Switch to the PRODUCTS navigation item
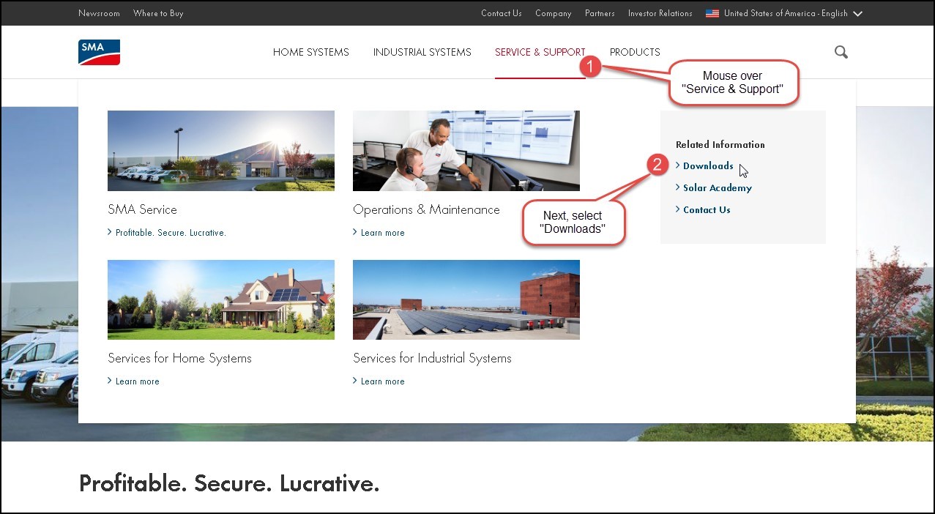The image size is (935, 514). (634, 52)
